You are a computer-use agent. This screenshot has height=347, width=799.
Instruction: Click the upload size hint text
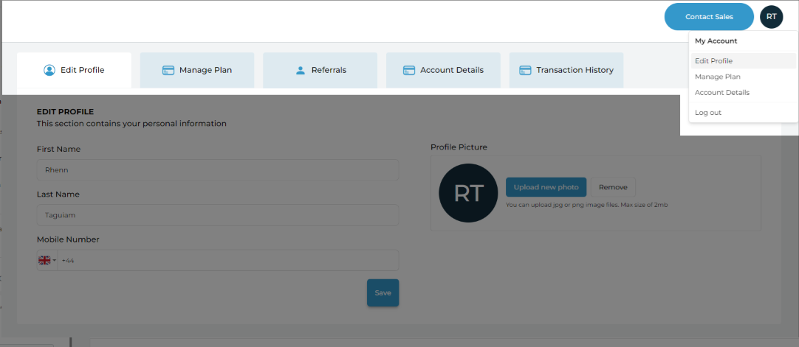tap(586, 205)
